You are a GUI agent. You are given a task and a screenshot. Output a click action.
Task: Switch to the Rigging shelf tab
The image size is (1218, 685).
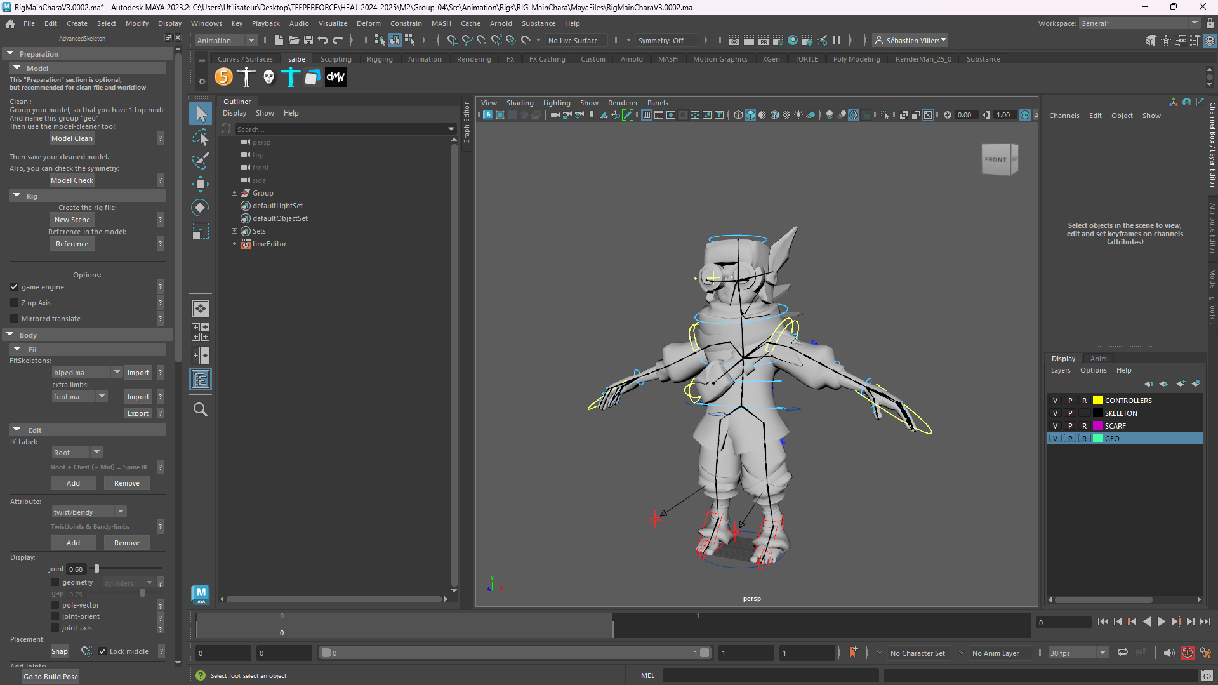[x=380, y=58]
